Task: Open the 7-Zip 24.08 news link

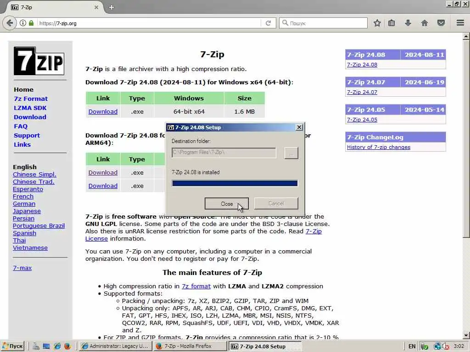Action: [x=362, y=65]
